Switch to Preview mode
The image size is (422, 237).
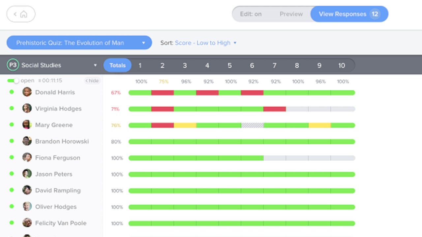point(291,14)
